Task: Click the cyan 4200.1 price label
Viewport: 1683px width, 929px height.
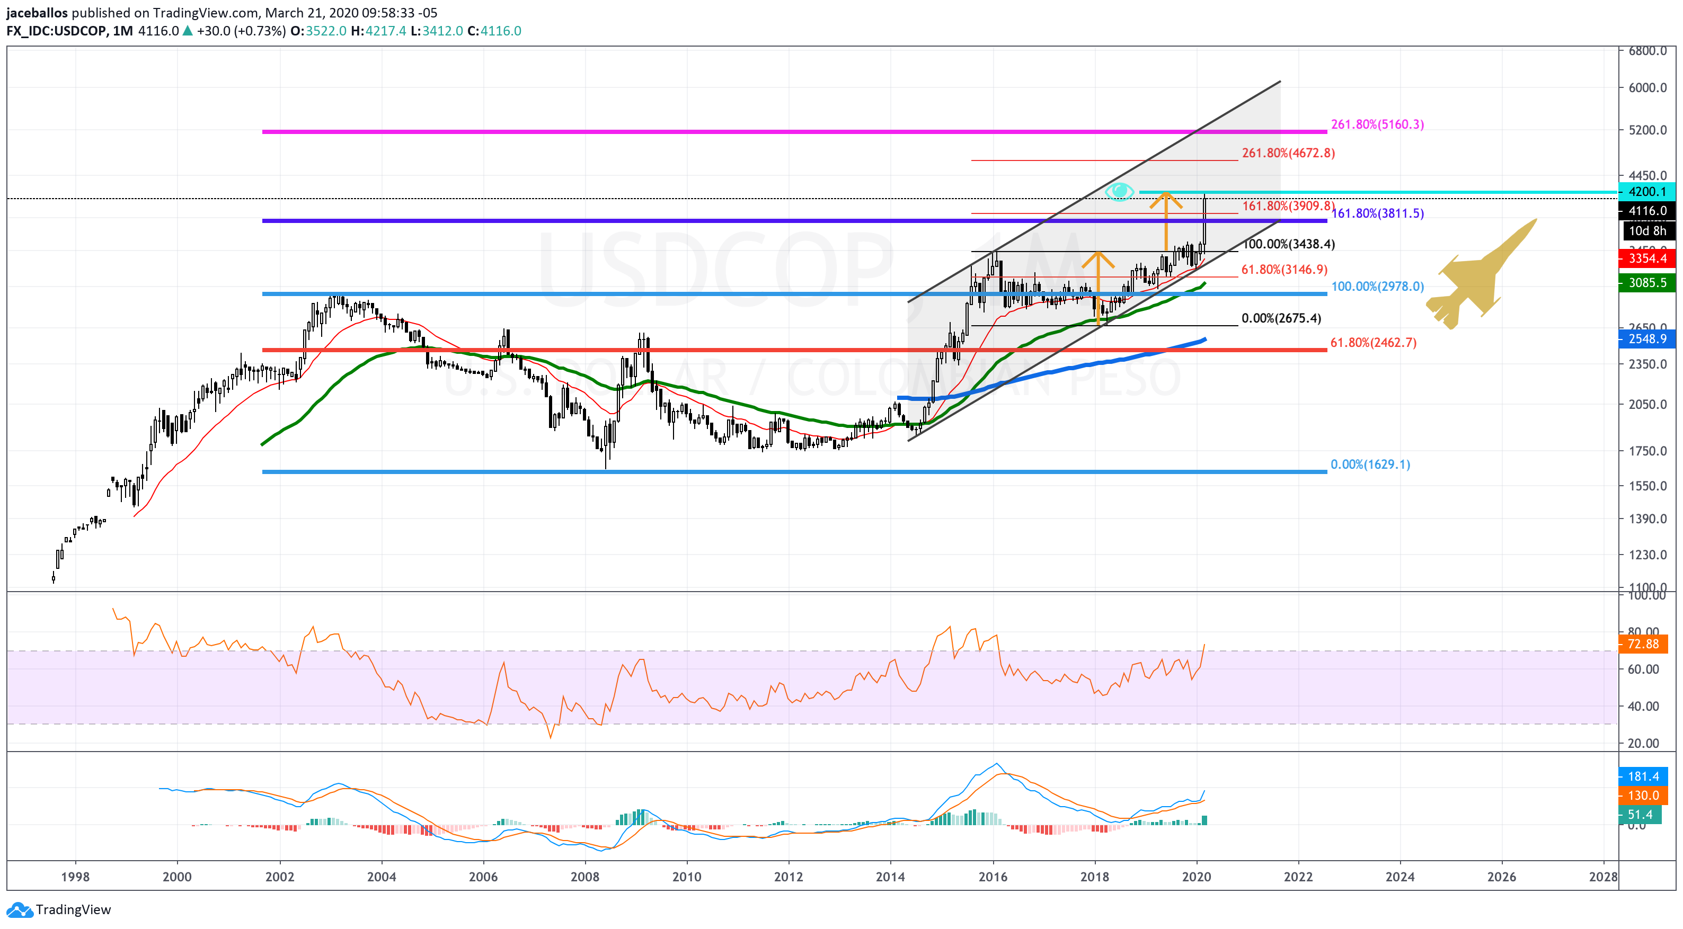Action: [1646, 191]
